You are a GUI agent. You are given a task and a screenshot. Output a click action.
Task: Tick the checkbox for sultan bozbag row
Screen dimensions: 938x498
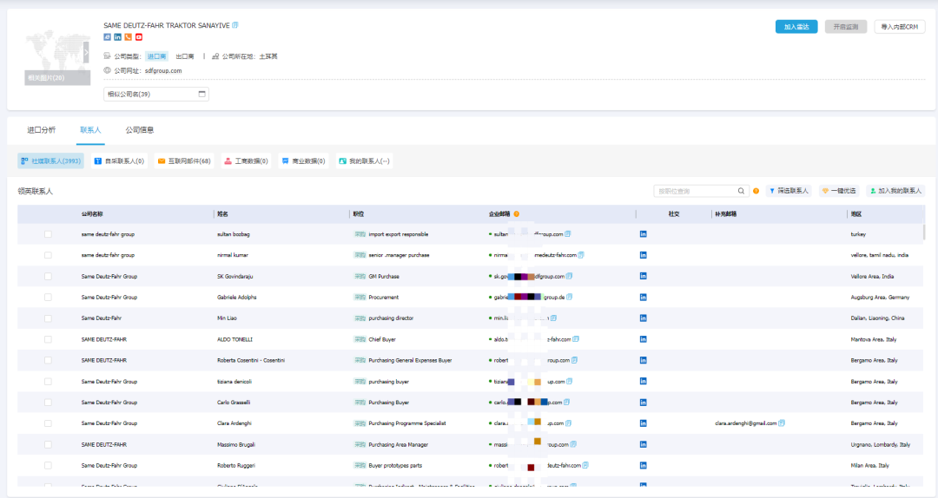(48, 234)
